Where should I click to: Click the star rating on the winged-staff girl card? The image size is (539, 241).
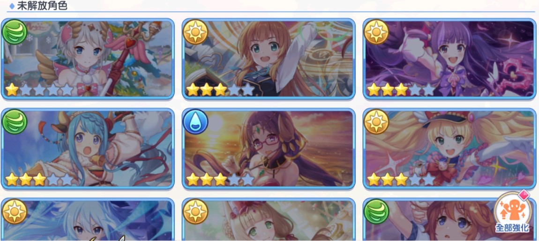tap(39, 90)
